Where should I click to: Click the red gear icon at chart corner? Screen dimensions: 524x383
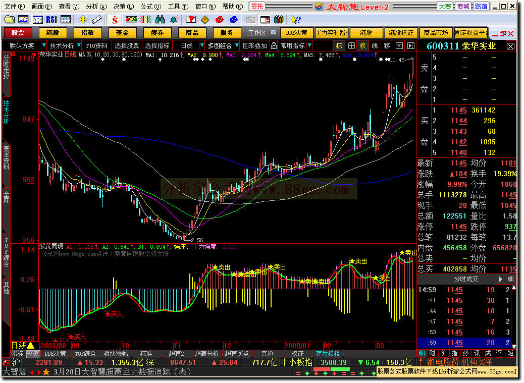[x=13, y=54]
